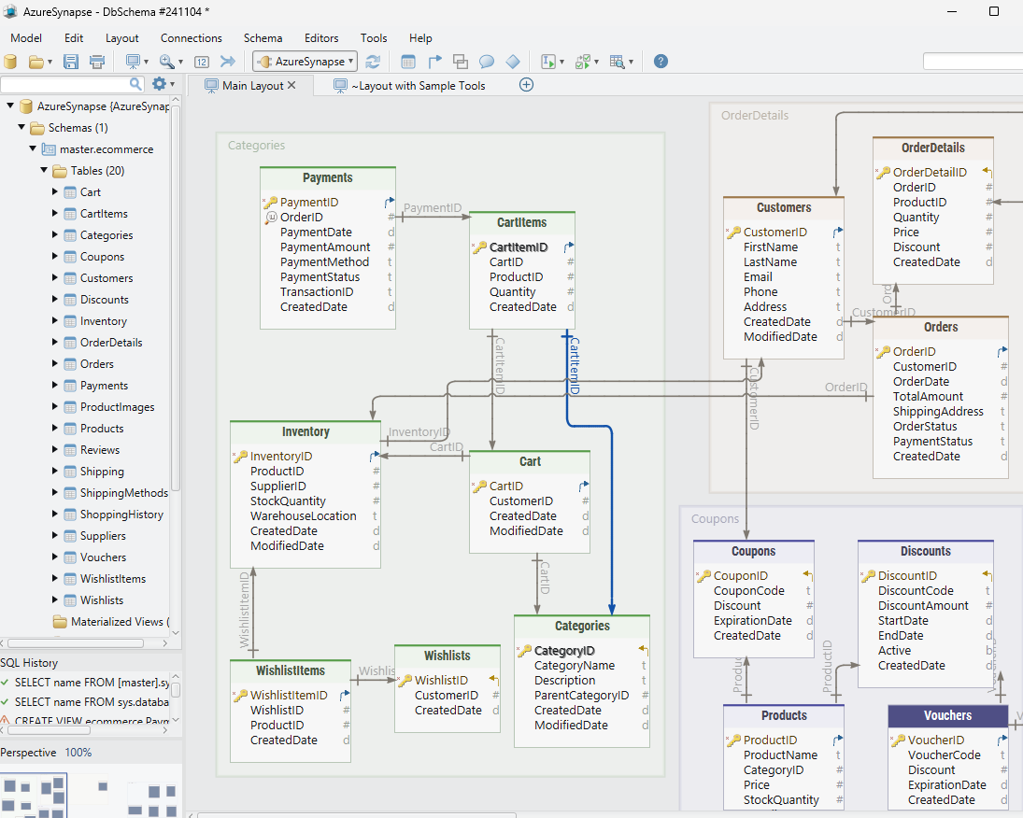Click the Refresh schema sync icon
The width and height of the screenshot is (1023, 818).
[x=374, y=62]
